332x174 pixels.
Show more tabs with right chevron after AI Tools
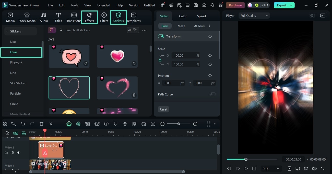[x=210, y=26]
